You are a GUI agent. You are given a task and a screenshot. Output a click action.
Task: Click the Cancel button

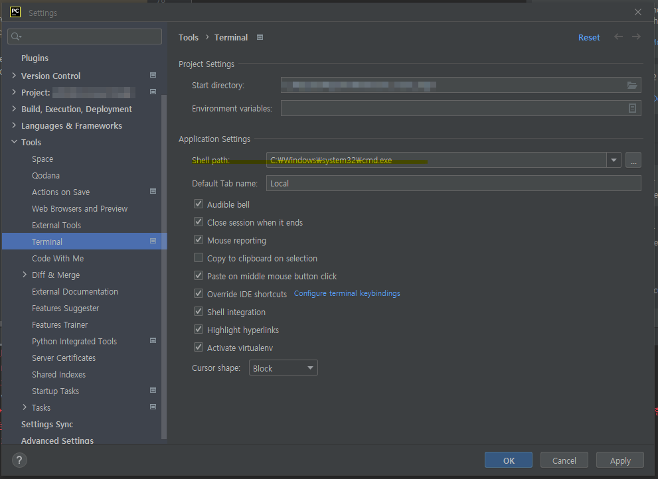point(564,460)
